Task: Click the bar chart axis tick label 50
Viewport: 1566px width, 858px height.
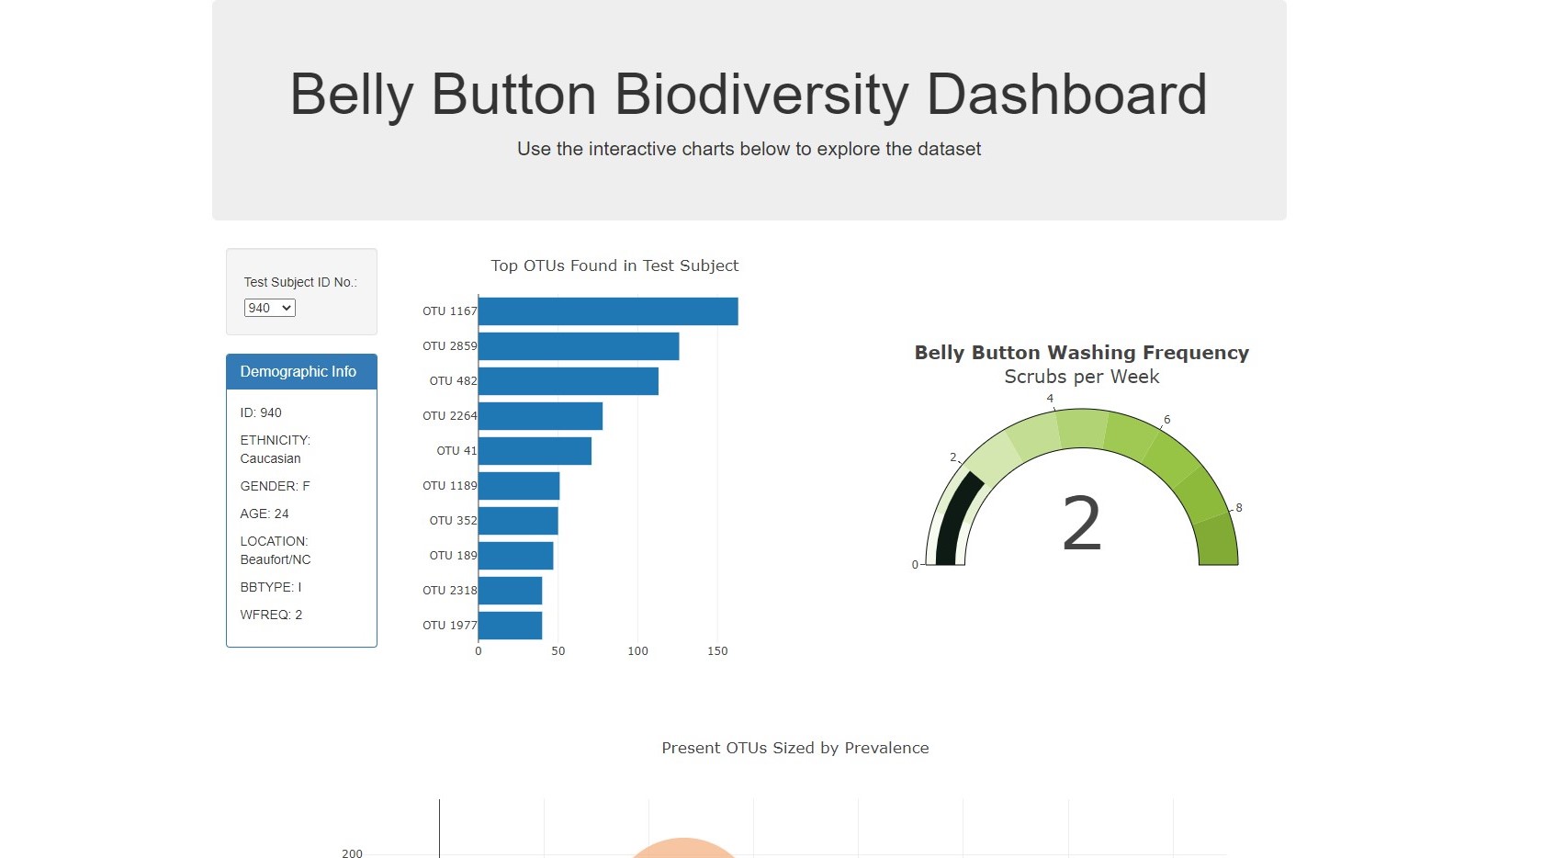Action: tap(558, 651)
